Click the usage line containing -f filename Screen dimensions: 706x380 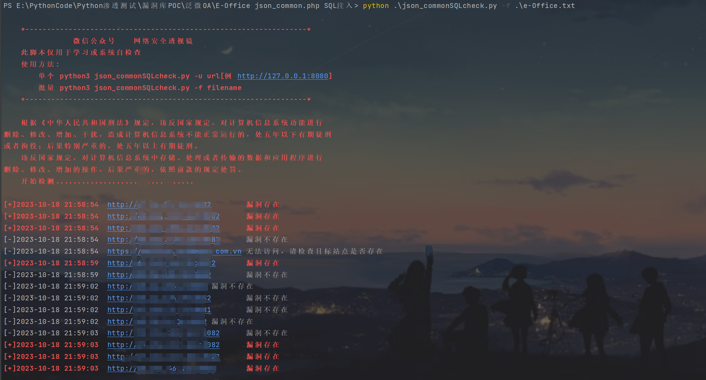[140, 88]
